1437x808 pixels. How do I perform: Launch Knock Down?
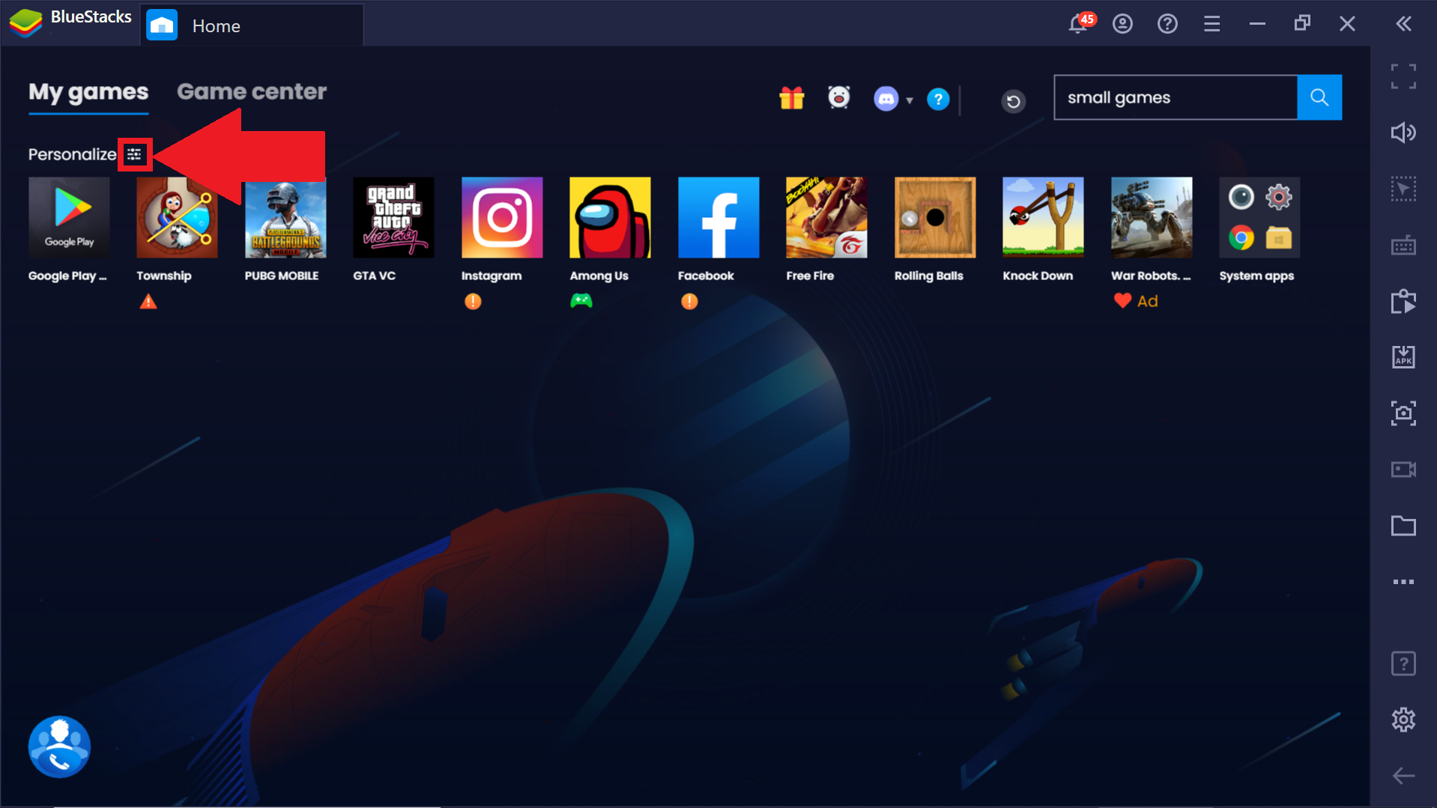pyautogui.click(x=1043, y=218)
